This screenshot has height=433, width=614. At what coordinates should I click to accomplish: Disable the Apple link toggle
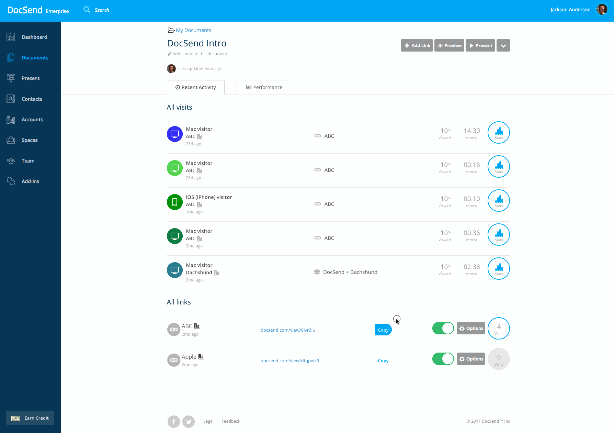pos(443,359)
